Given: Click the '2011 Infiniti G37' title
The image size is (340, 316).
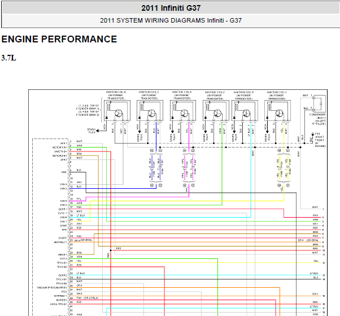Looking at the screenshot, I should (x=171, y=8).
